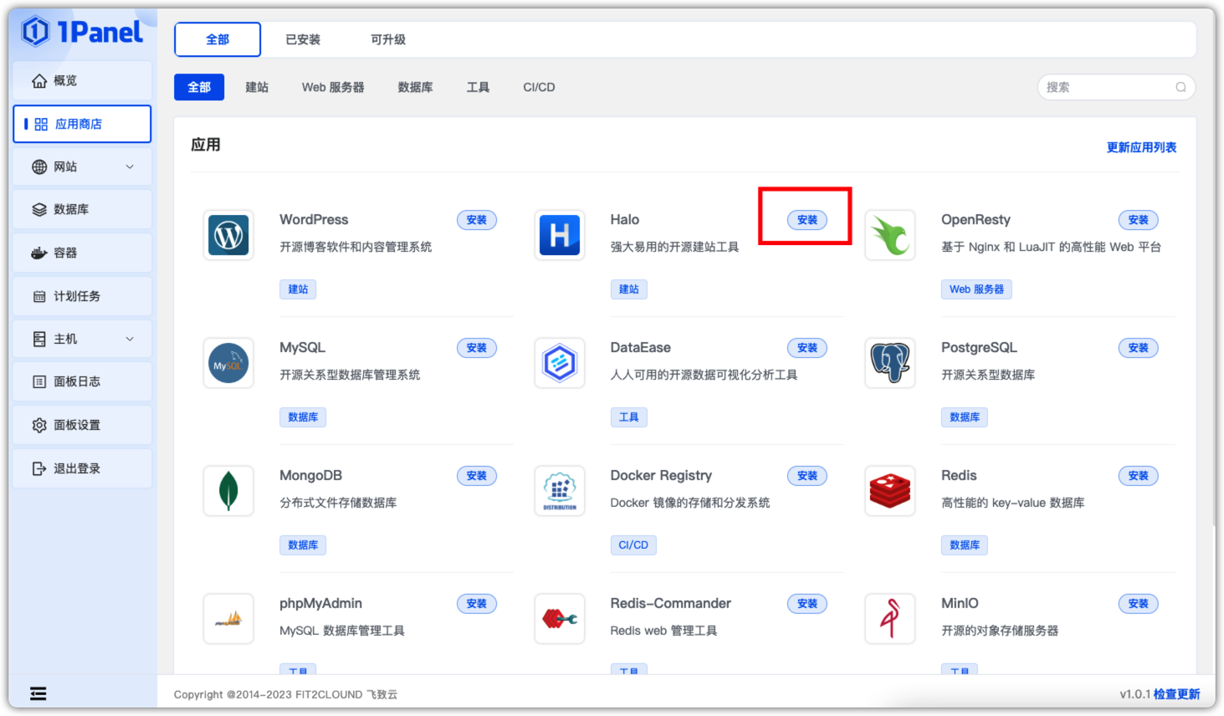The width and height of the screenshot is (1224, 716).
Task: Install phpMyAdmin with its 安装 button
Action: (477, 604)
